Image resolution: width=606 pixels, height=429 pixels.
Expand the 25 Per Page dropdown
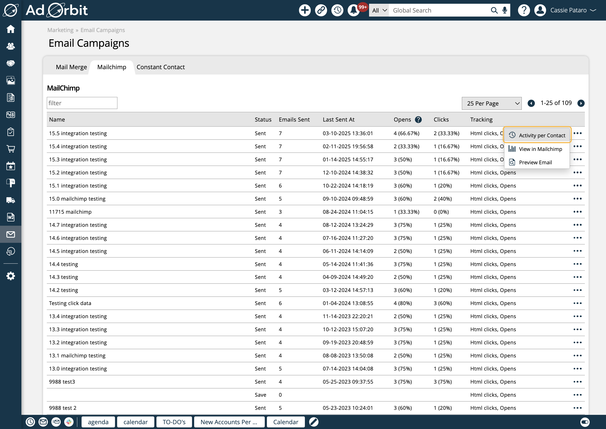(492, 103)
